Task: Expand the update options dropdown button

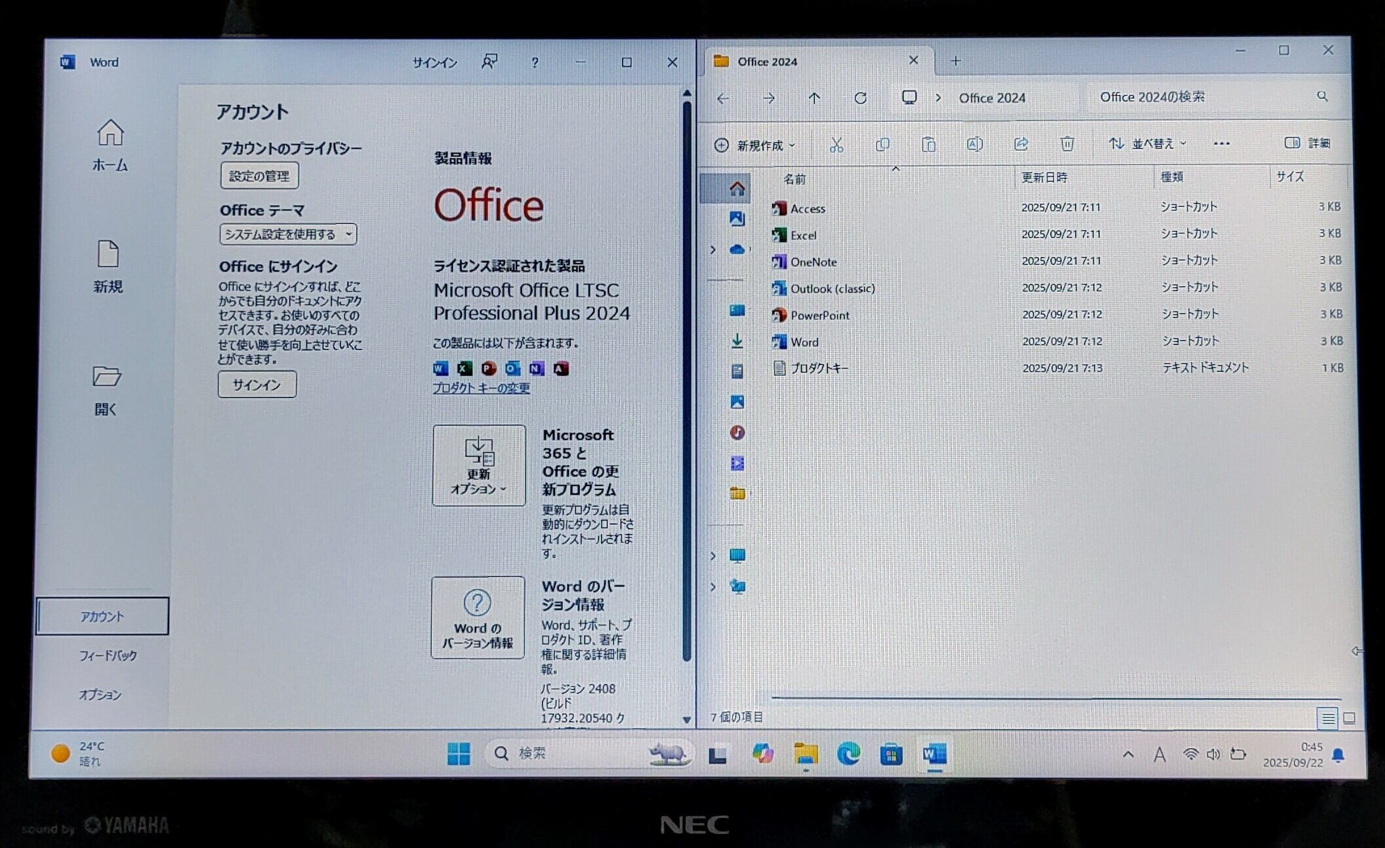Action: coord(478,466)
